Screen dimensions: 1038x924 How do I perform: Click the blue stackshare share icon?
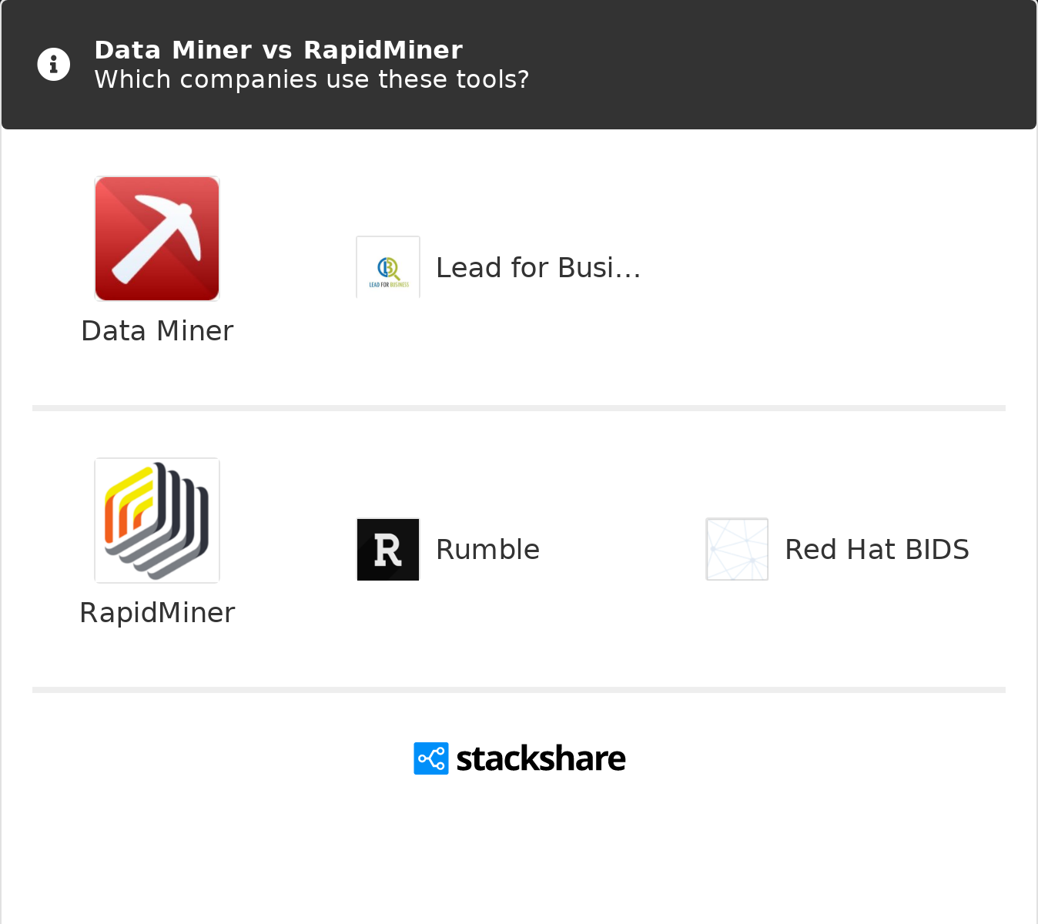point(431,758)
